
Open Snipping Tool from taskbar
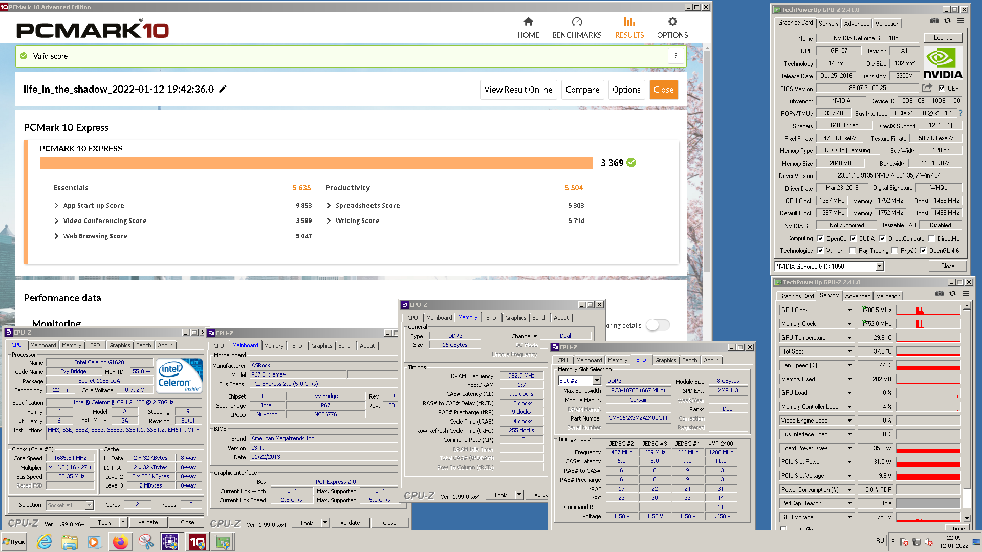(146, 542)
